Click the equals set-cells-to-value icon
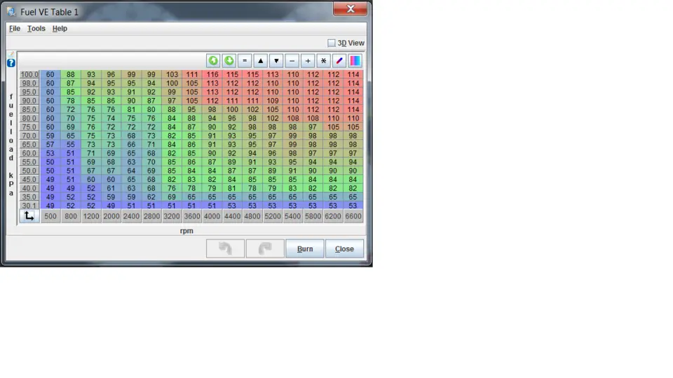The width and height of the screenshot is (673, 378). pos(245,61)
